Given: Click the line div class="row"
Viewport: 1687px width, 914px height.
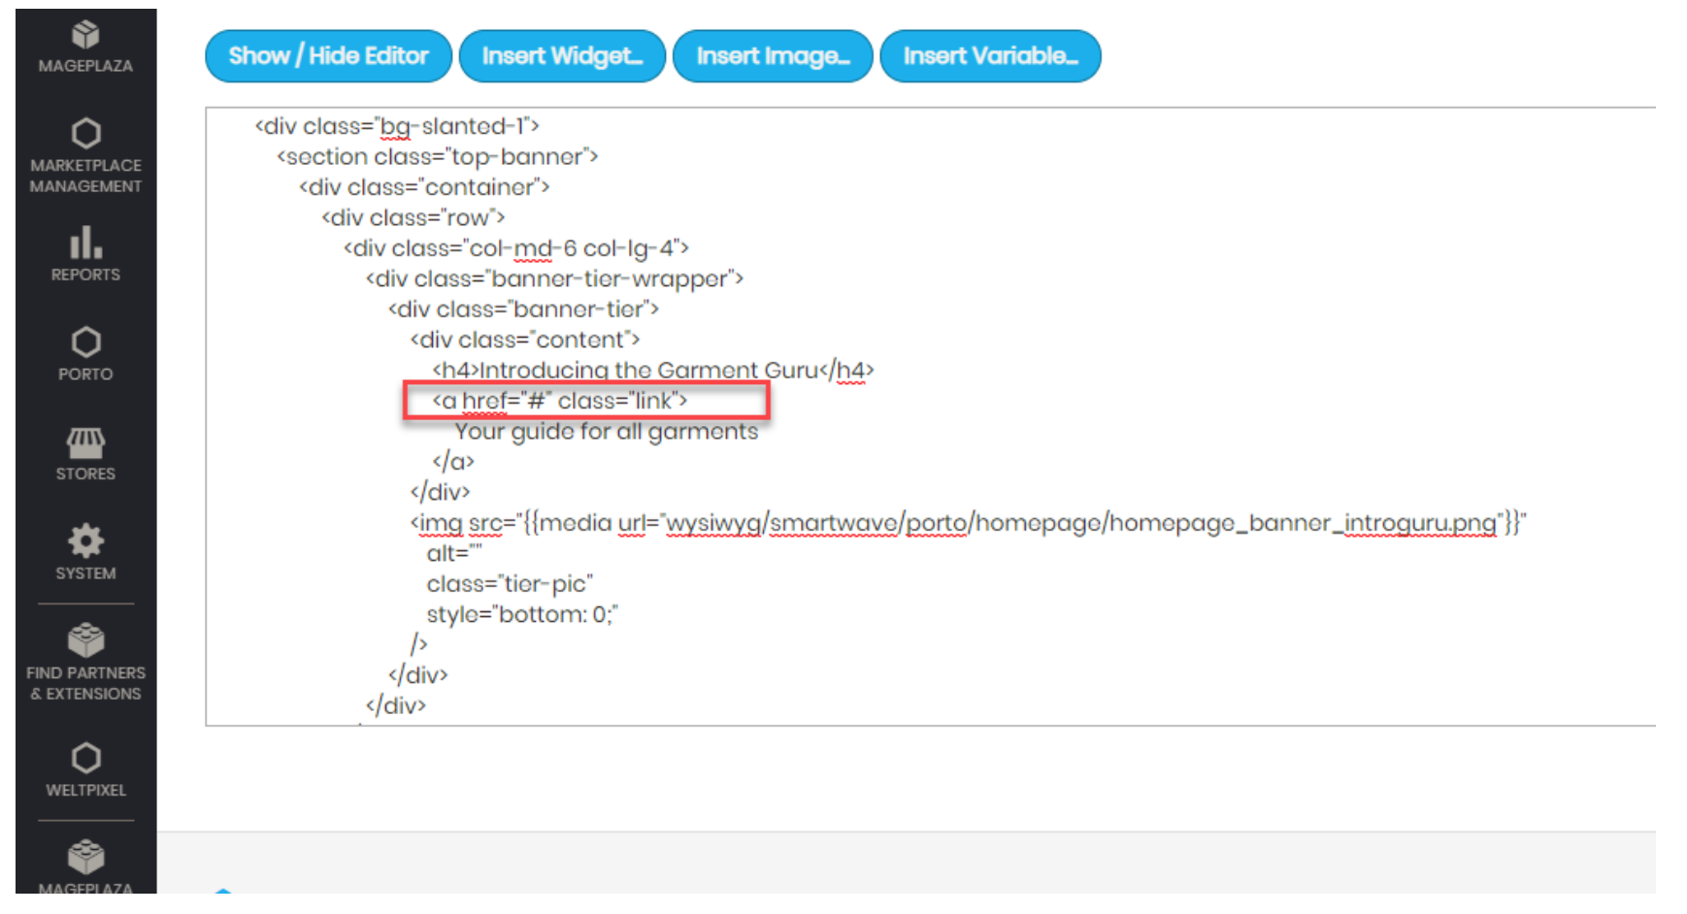Looking at the screenshot, I should [413, 217].
